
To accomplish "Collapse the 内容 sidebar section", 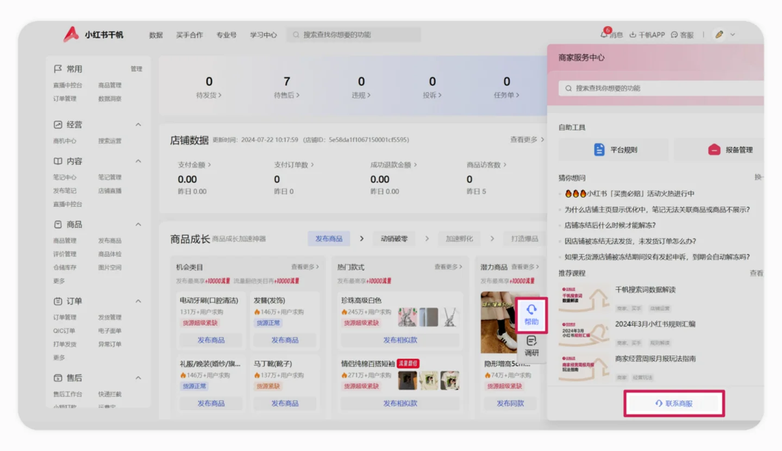I will 138,161.
